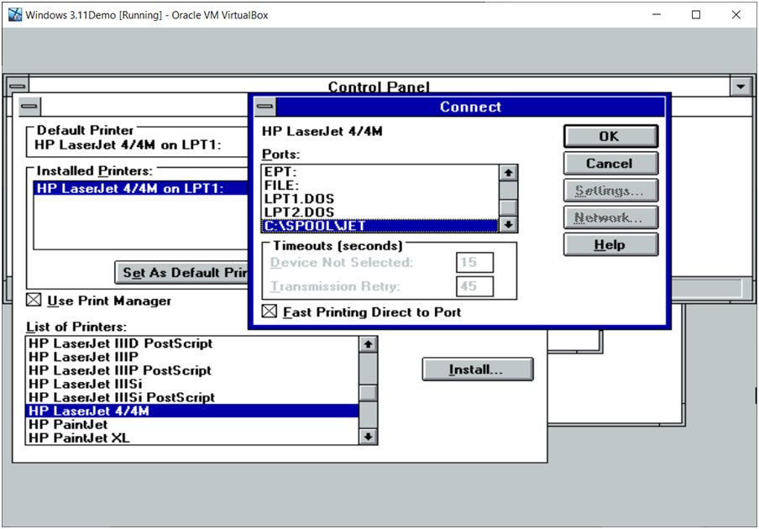Click OK in the Connect dialog

click(610, 137)
